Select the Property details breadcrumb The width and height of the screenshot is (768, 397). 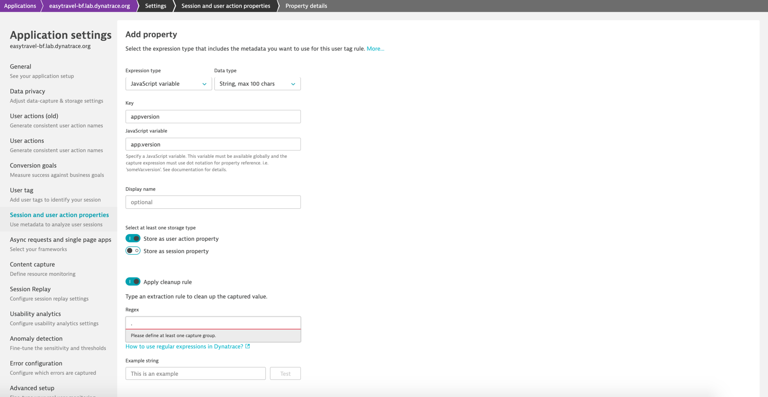(306, 6)
